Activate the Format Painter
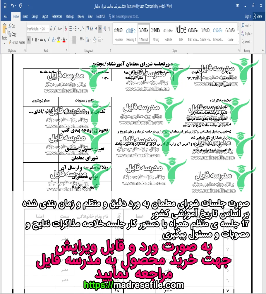266x294 pixels. click(17, 42)
